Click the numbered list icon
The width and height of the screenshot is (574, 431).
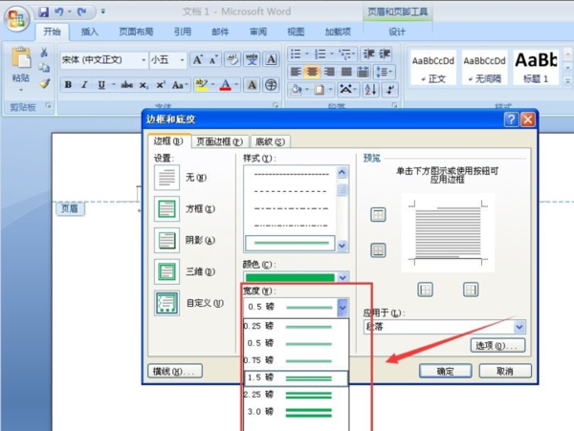tap(320, 54)
